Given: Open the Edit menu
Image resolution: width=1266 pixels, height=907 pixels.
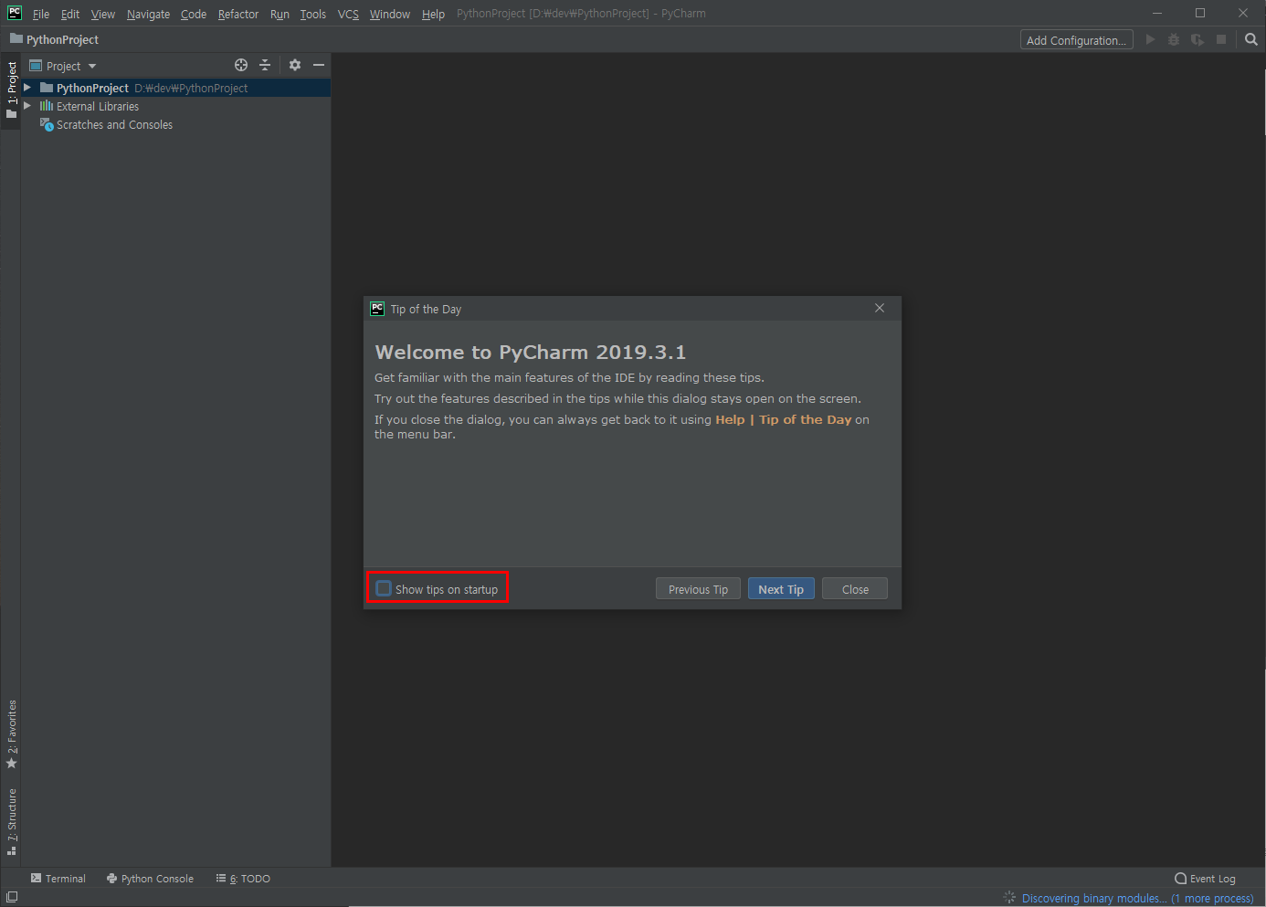Looking at the screenshot, I should pos(70,14).
